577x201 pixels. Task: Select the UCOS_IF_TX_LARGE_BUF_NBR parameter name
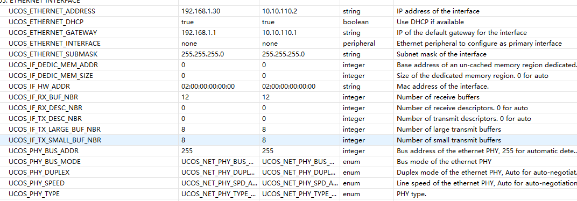54,130
